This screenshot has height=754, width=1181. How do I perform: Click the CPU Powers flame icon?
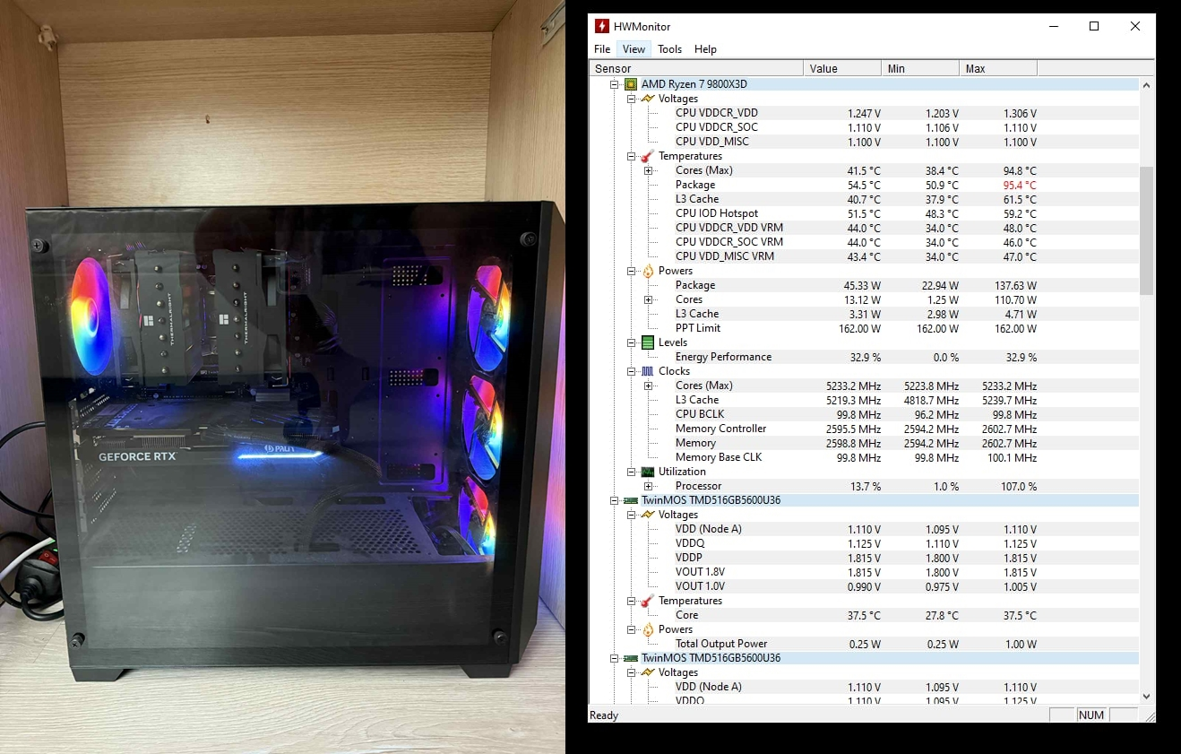648,271
